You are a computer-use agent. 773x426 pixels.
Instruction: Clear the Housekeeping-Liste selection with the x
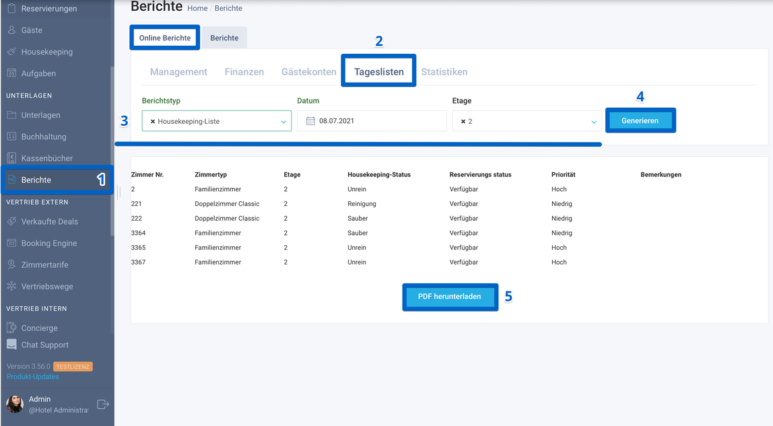[x=153, y=121]
